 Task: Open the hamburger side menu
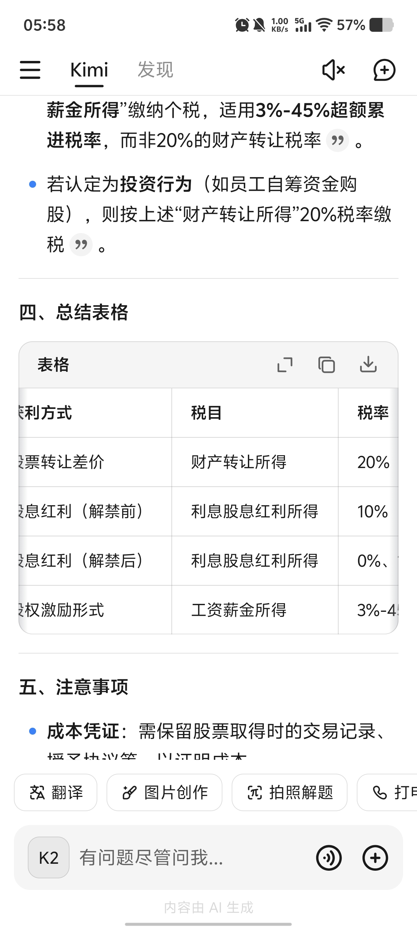[30, 70]
